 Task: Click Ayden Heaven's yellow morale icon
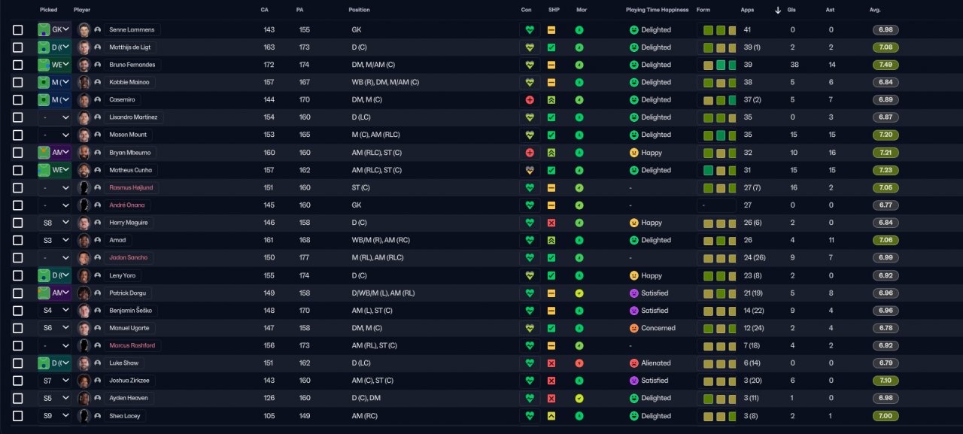click(x=579, y=398)
